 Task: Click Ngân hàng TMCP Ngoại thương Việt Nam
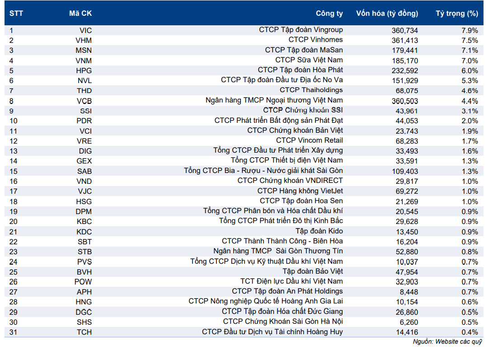(x=274, y=101)
